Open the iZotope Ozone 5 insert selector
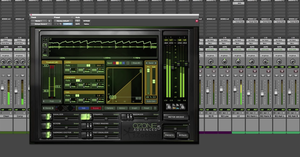 41,24
